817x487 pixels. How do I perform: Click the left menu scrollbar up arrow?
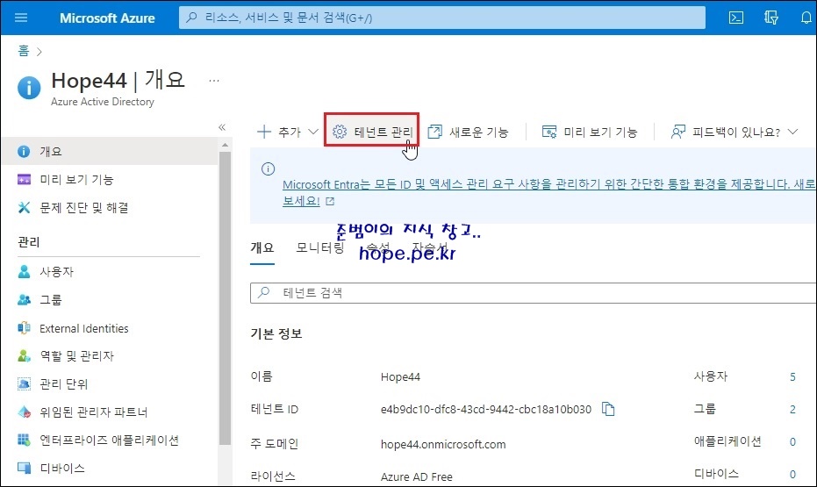pos(225,145)
